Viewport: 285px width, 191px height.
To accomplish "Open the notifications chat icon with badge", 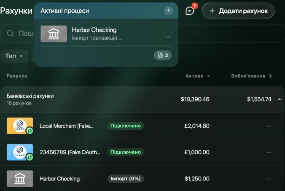I will coord(190,11).
